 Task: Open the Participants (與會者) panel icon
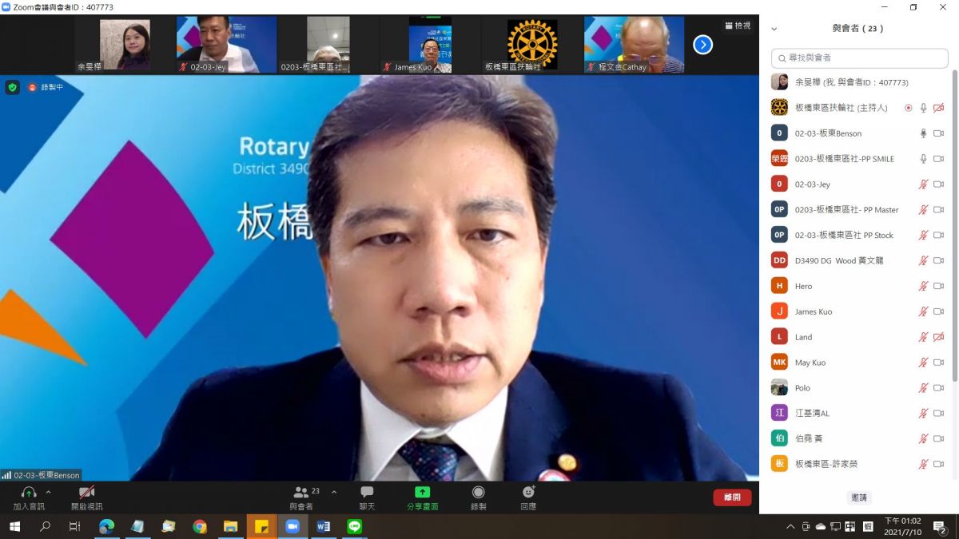pyautogui.click(x=301, y=493)
